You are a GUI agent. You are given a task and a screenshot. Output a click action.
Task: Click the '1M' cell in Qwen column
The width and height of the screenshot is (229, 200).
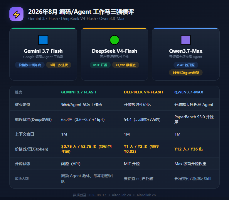(177, 134)
